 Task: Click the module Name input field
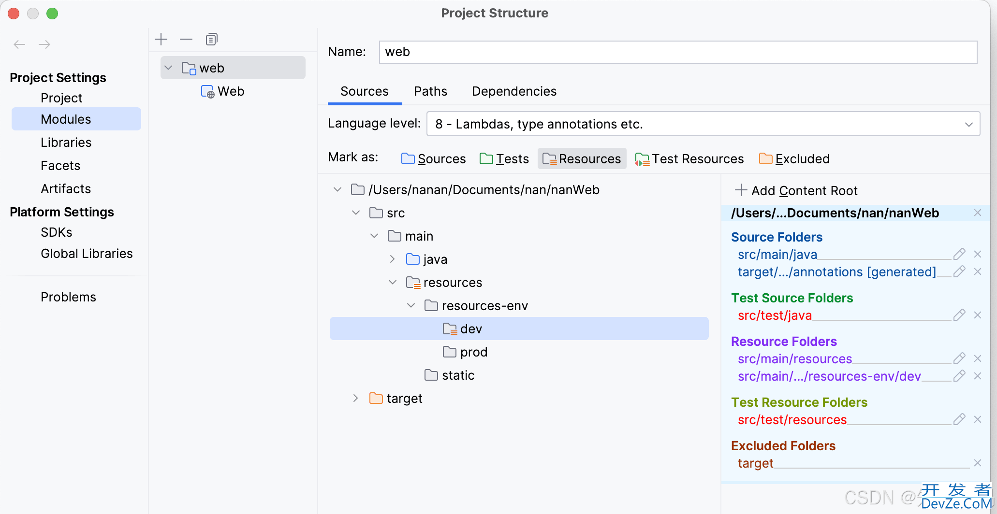point(678,52)
